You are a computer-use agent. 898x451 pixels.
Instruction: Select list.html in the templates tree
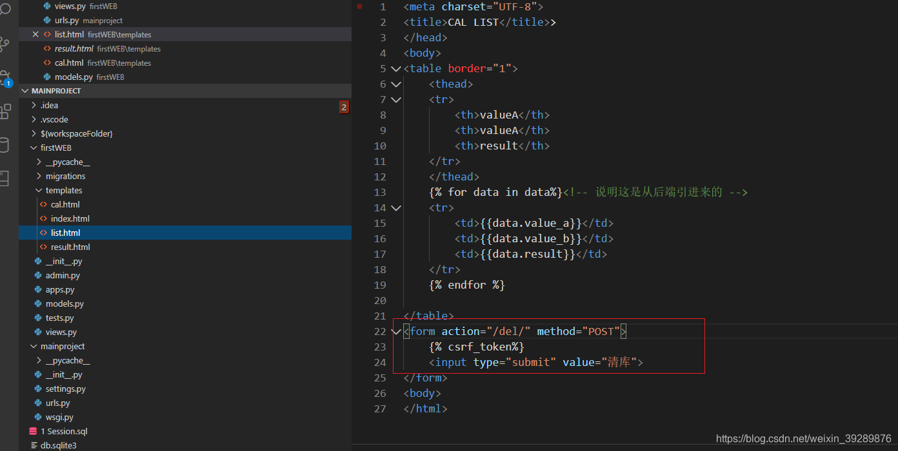click(x=185, y=233)
